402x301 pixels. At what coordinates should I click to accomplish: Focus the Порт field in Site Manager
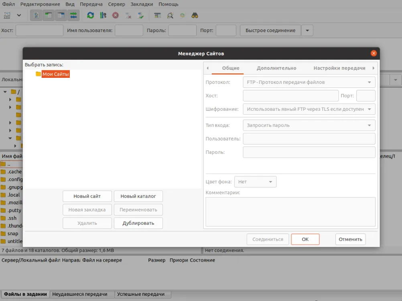pos(366,96)
